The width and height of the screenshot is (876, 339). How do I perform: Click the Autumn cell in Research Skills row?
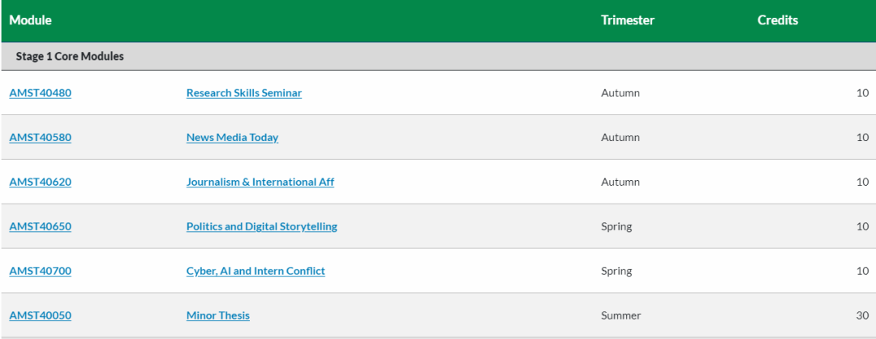point(620,92)
